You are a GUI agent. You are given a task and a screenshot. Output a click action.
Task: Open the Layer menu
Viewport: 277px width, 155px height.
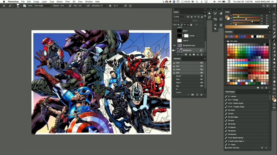point(44,2)
